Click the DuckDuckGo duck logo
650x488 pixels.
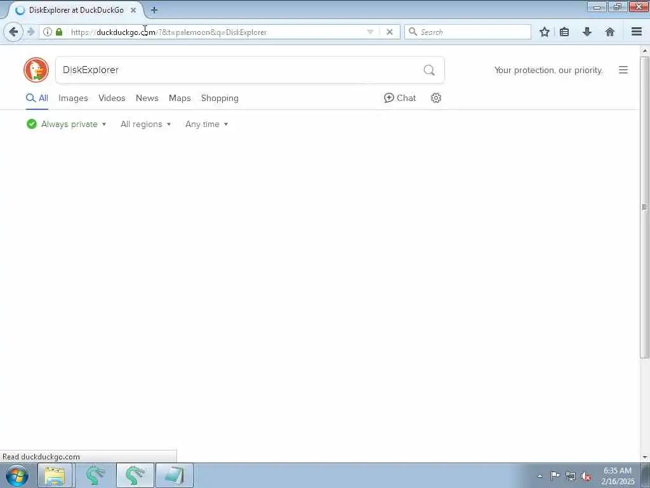click(x=36, y=70)
